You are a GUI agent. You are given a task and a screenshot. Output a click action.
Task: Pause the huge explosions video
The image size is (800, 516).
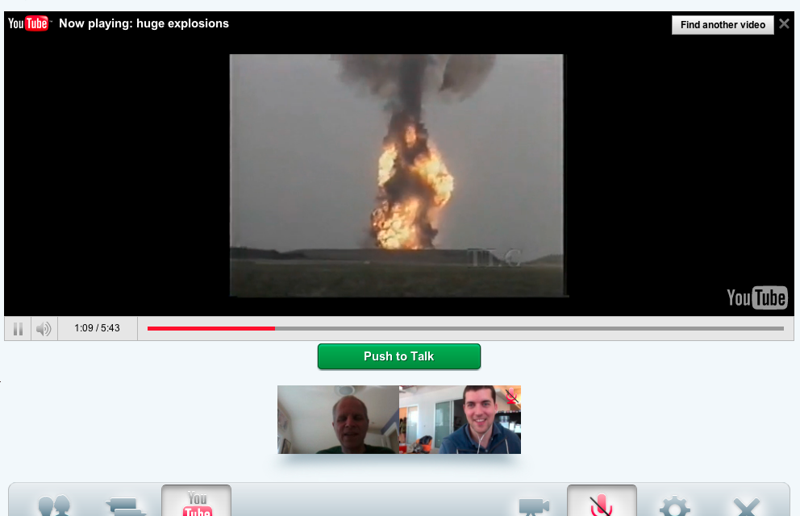click(18, 329)
